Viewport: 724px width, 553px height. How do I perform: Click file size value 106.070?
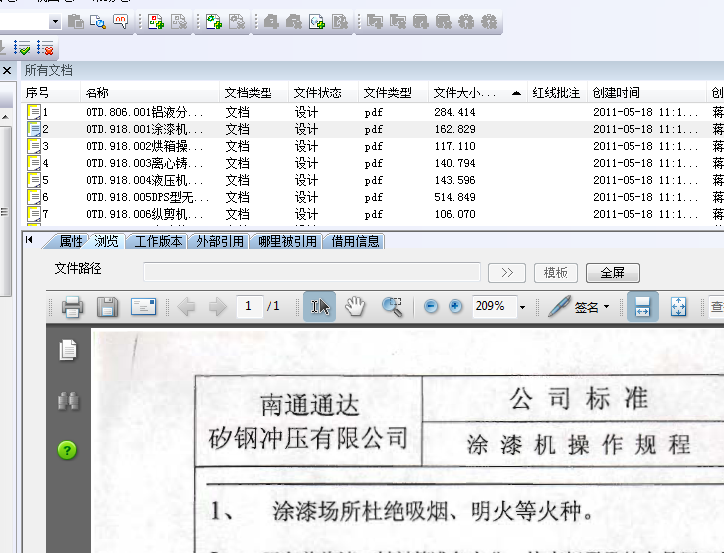[x=454, y=214]
